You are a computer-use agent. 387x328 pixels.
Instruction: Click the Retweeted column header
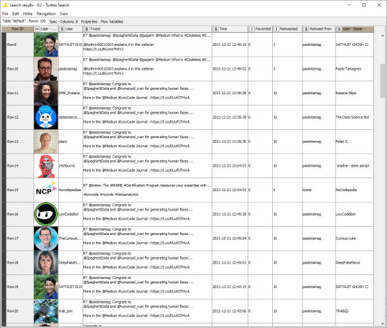click(287, 29)
